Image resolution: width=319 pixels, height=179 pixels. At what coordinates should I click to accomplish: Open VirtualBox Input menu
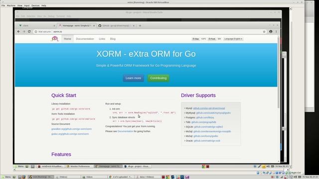pyautogui.click(x=26, y=5)
